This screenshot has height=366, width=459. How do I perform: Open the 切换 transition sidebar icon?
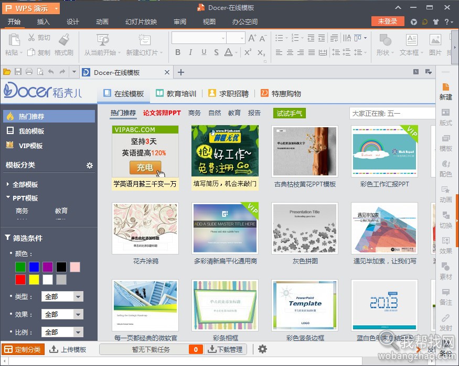(x=445, y=215)
